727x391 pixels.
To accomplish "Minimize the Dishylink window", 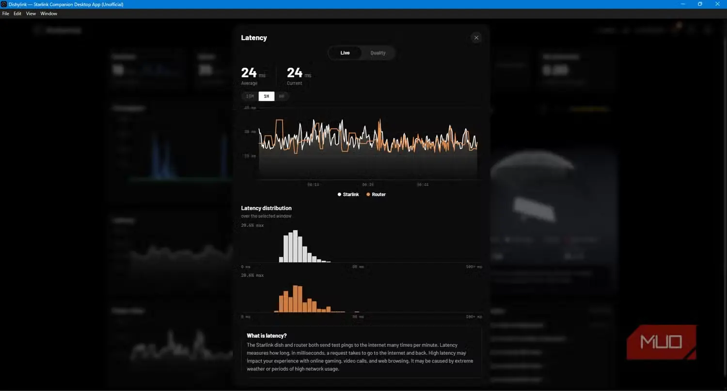I will pos(683,4).
